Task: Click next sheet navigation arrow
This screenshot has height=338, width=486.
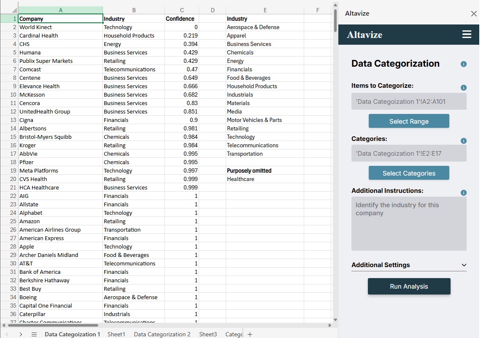Action: 21,334
